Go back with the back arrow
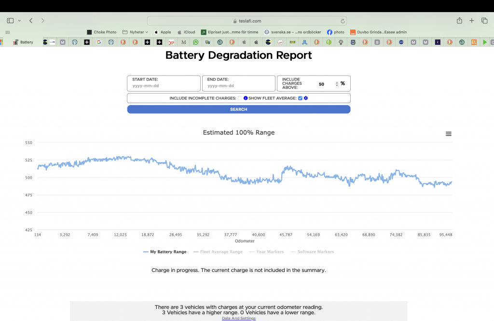Viewport: 494px width, 321px height. (31, 21)
